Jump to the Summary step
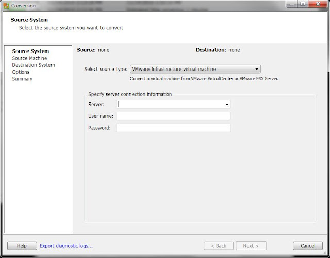Screen dimensions: 330x258 click(x=22, y=79)
